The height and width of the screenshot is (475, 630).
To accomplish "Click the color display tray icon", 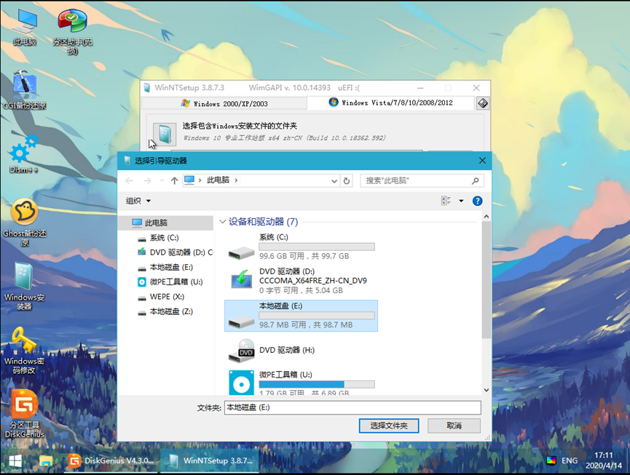I will click(x=551, y=460).
